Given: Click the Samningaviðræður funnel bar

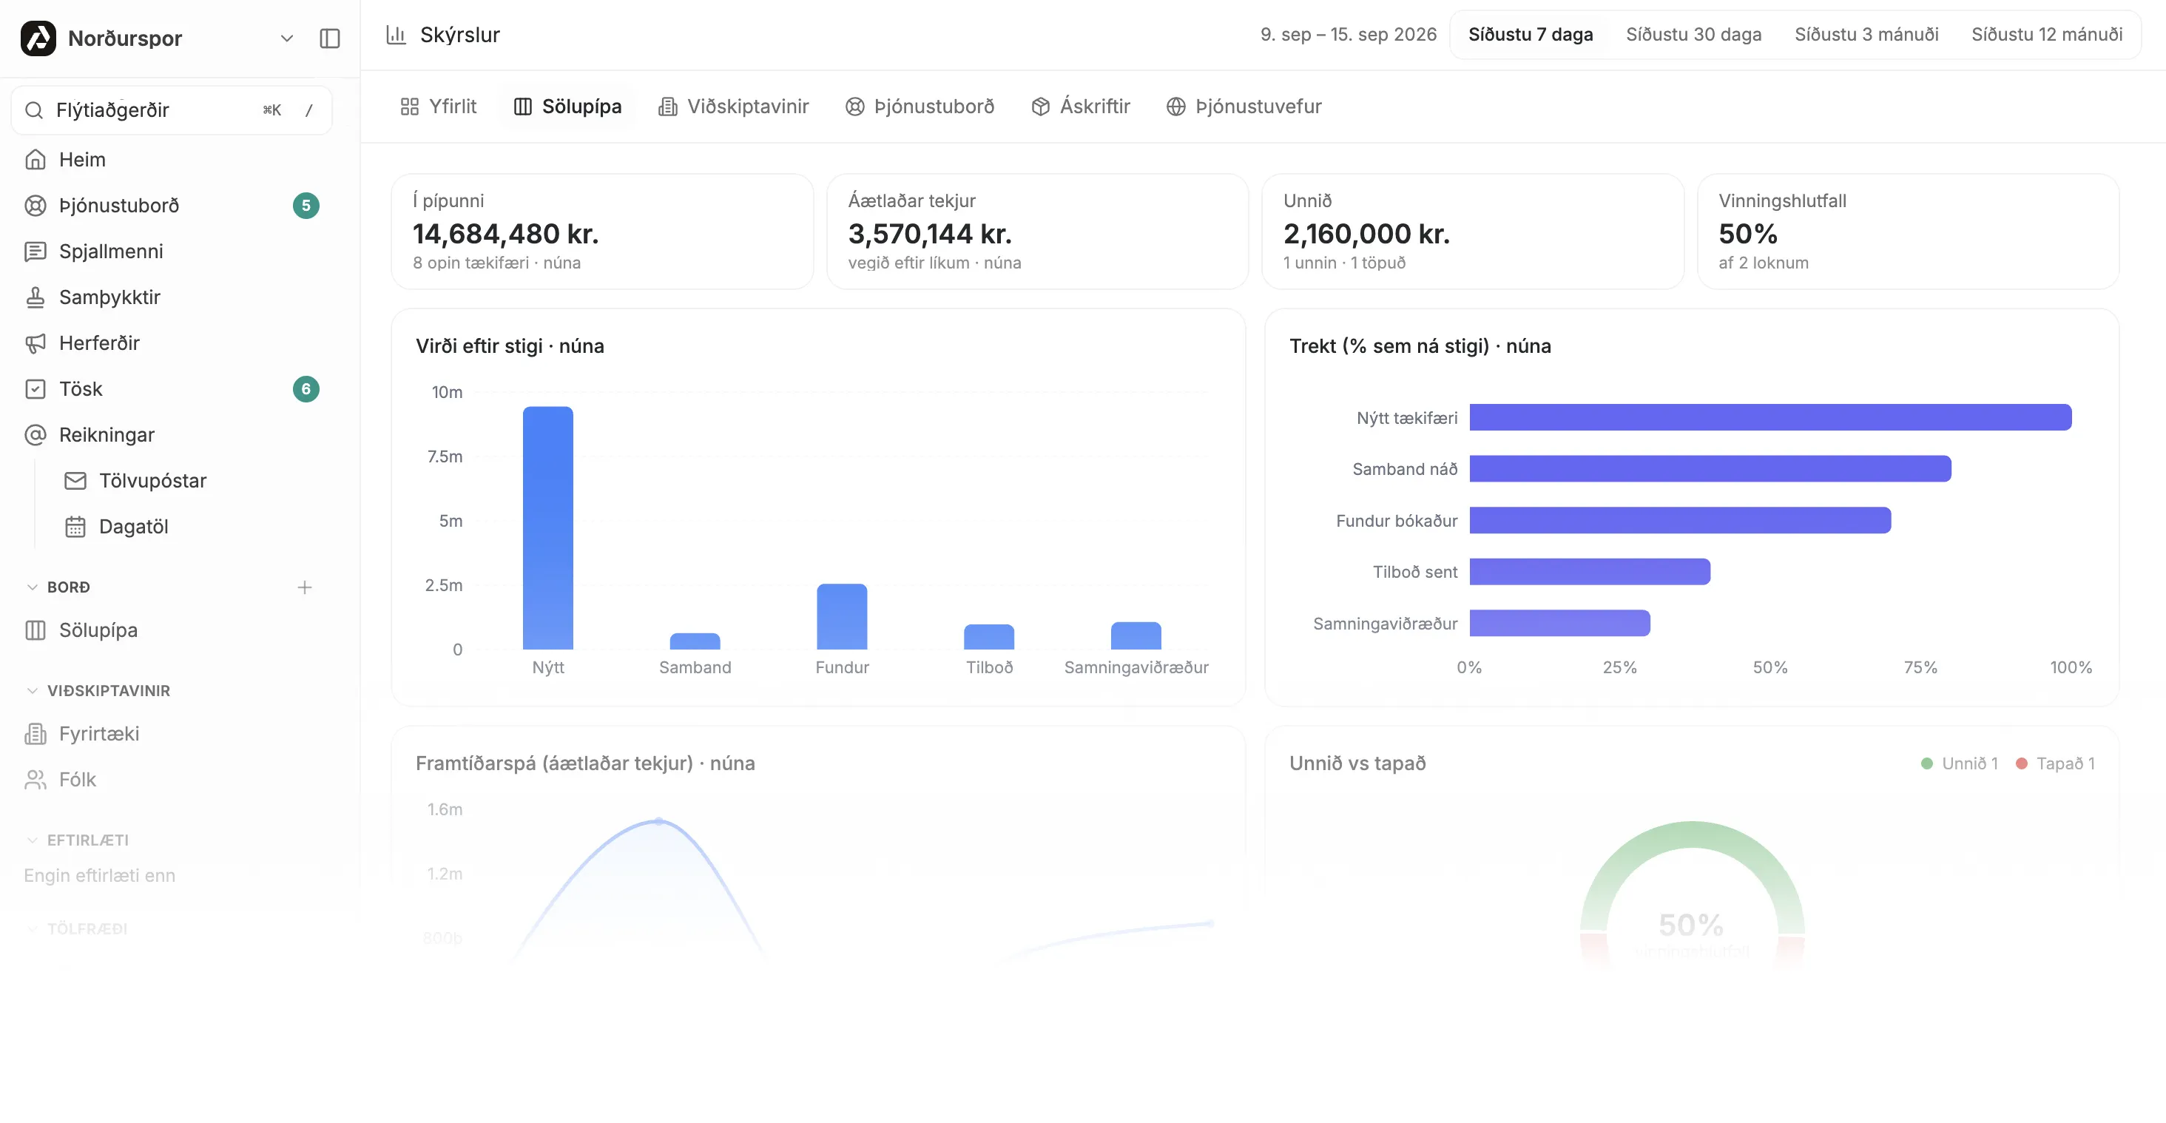Looking at the screenshot, I should pyautogui.click(x=1559, y=624).
